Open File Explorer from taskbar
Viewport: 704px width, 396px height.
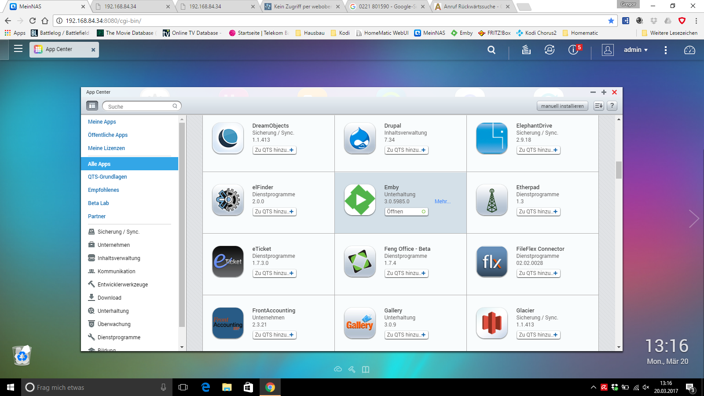coord(227,387)
